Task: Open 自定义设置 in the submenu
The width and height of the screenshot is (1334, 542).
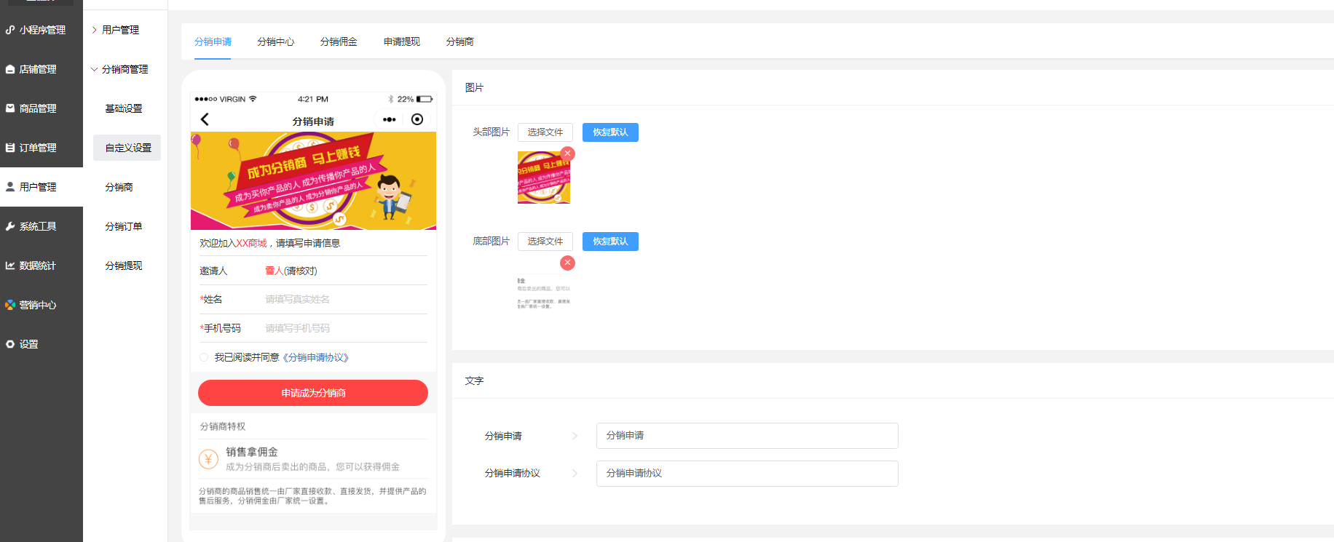Action: pos(127,148)
